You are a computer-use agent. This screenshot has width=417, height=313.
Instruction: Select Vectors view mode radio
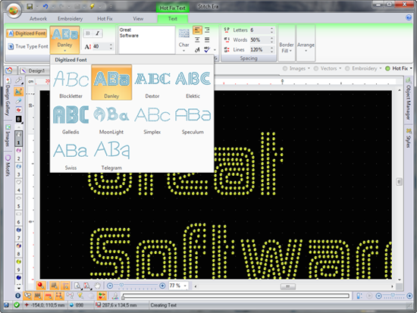(316, 69)
